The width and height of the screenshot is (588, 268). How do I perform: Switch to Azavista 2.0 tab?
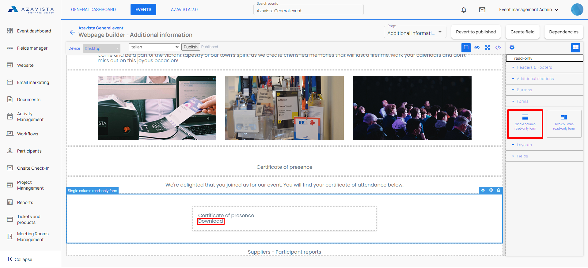tap(184, 9)
